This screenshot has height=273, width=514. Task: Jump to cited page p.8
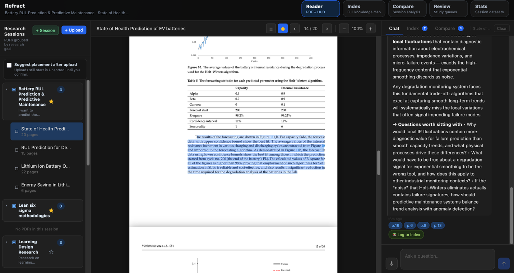click(423, 225)
